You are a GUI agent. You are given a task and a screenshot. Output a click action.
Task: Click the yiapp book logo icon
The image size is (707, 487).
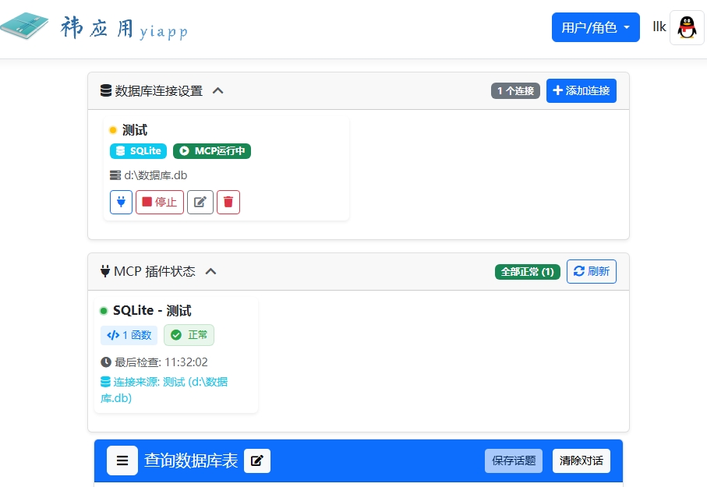coord(24,26)
